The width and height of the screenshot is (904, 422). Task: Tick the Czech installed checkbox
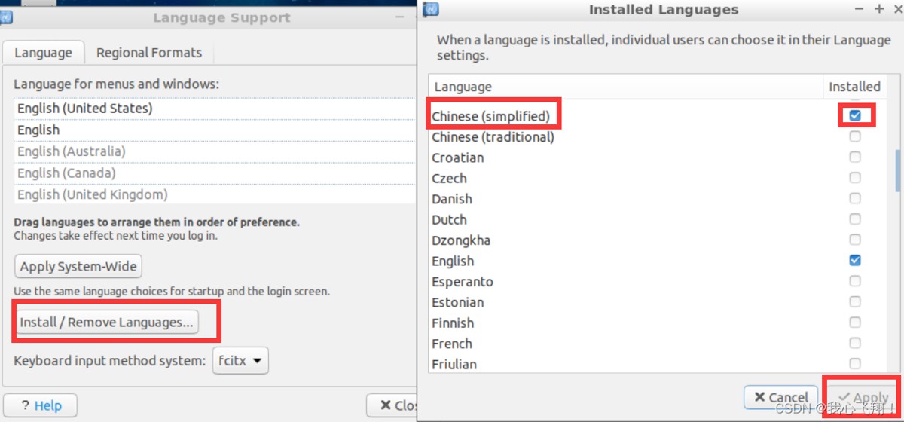pos(855,178)
